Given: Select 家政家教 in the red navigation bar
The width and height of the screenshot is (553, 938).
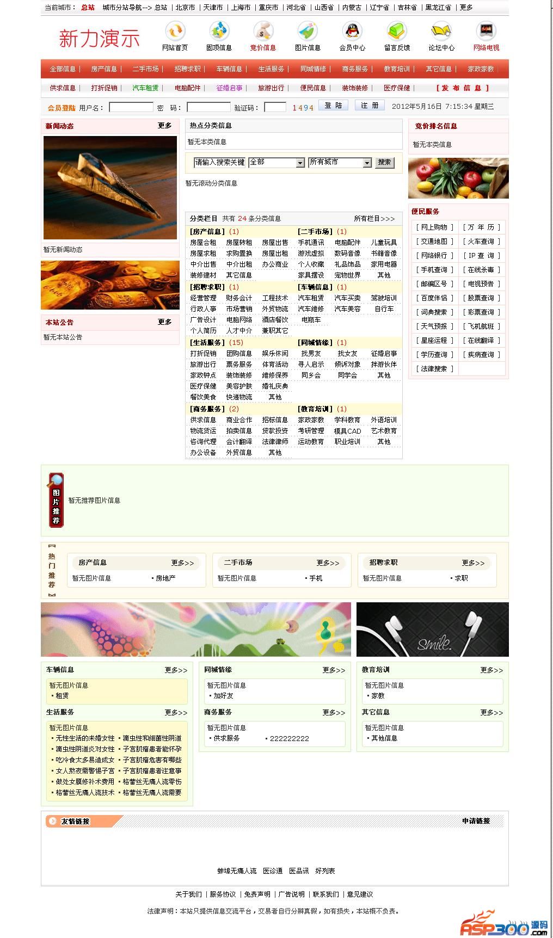Looking at the screenshot, I should pos(481,69).
